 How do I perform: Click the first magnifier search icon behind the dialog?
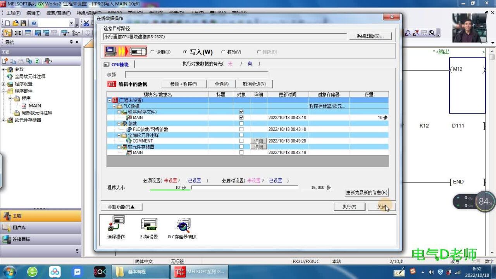coord(408,33)
